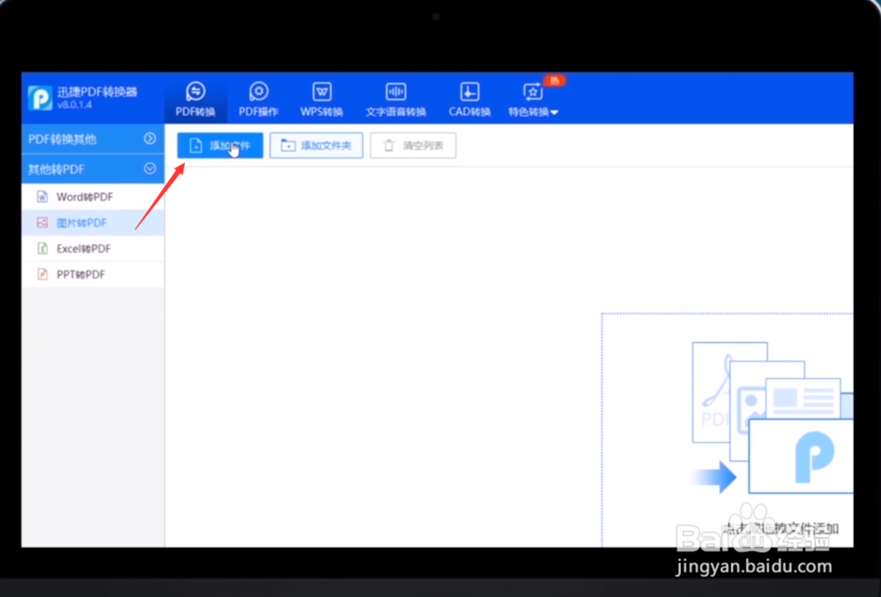Click the trash icon on 清空列表
Image resolution: width=881 pixels, height=597 pixels.
(389, 146)
